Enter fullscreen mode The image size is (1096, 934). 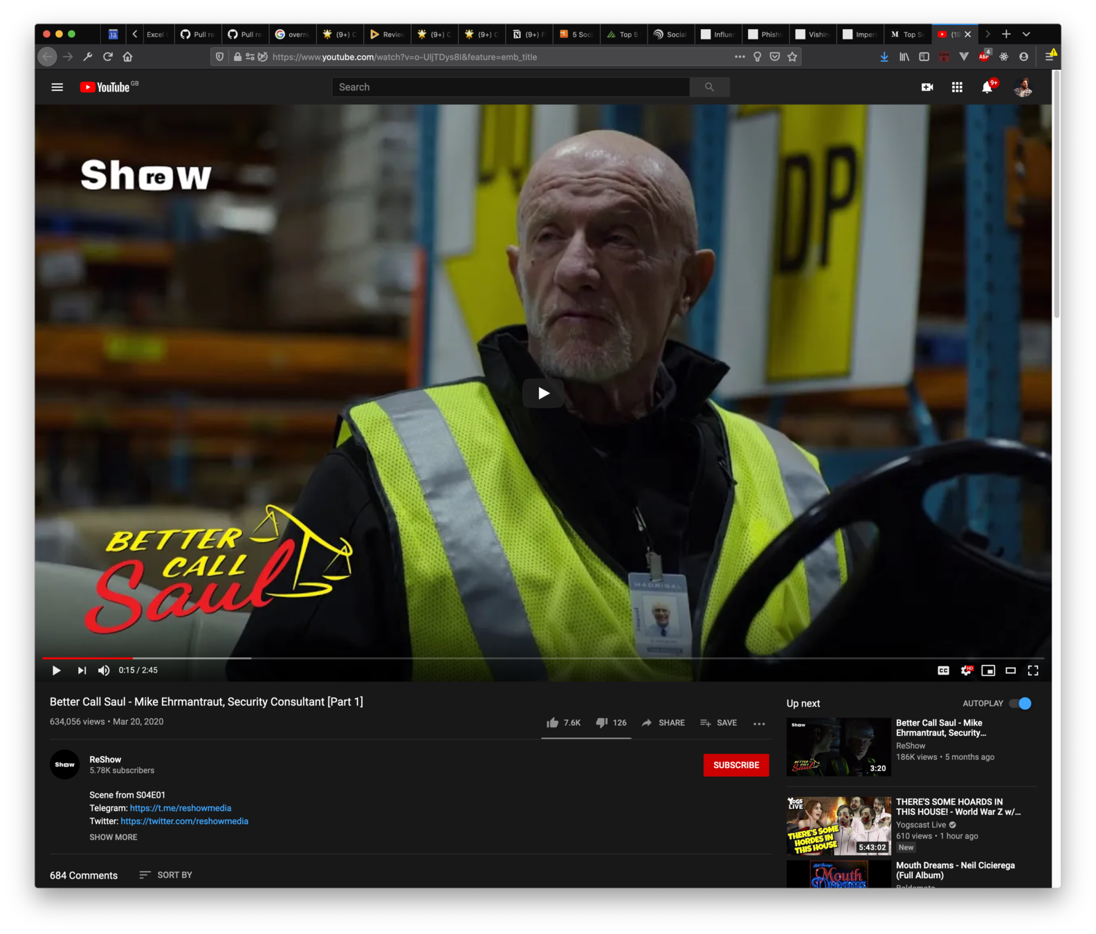(x=1033, y=670)
